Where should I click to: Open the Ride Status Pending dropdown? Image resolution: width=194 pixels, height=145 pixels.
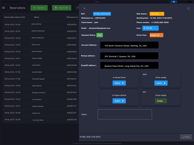[x=157, y=14]
